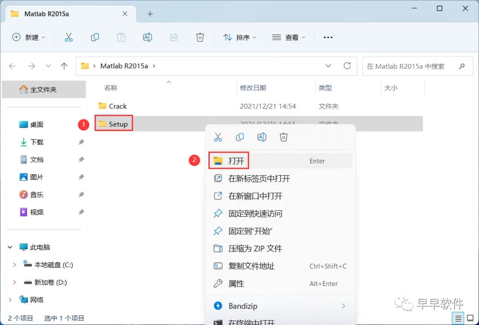Copy via context menu copy icon
479x325 pixels.
(x=240, y=137)
